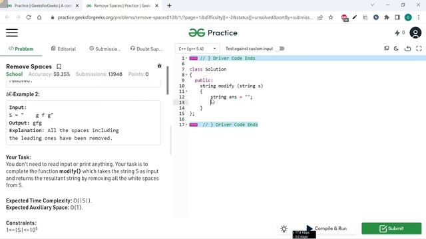This screenshot has height=239, width=426.
Task: Open the editor's copy/window icon
Action: click(x=386, y=48)
